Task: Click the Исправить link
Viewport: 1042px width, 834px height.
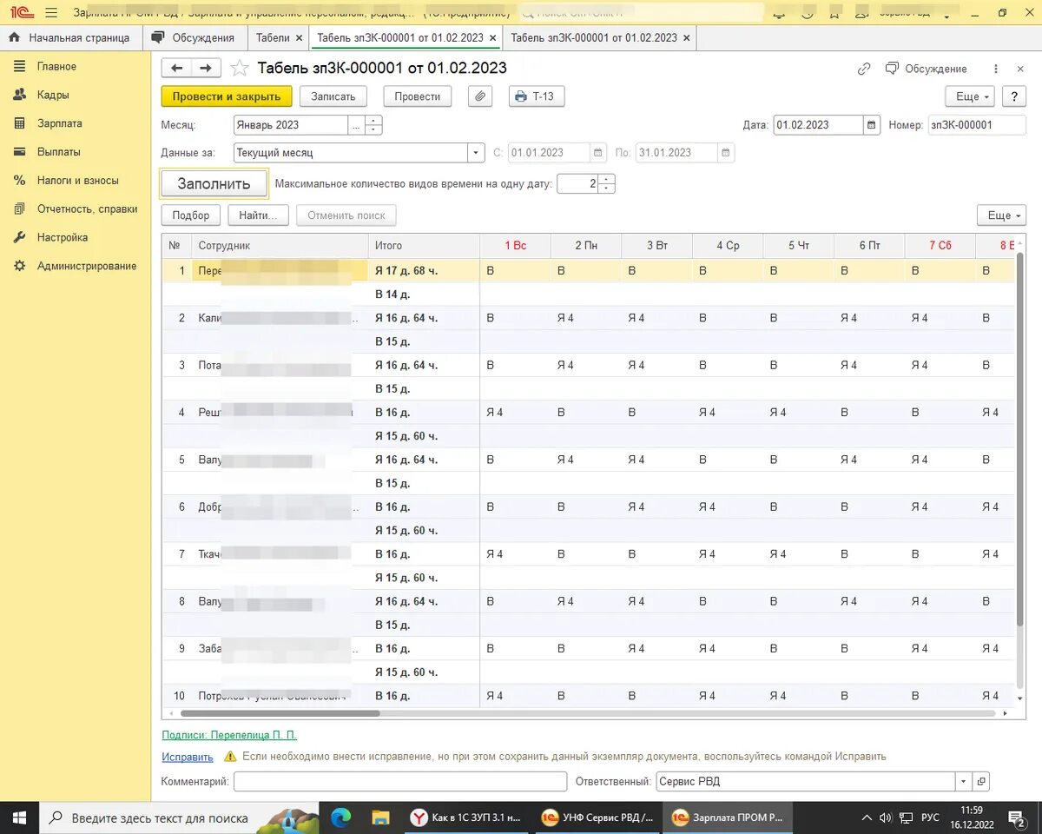Action: click(188, 757)
